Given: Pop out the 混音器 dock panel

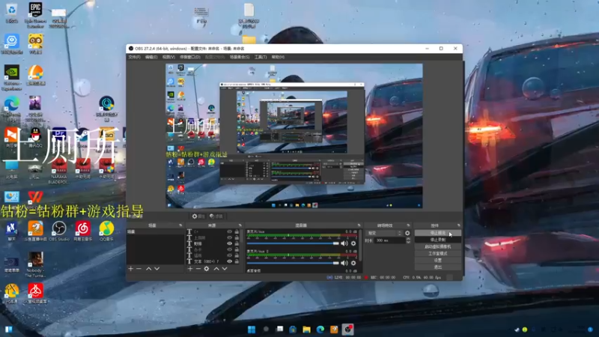Looking at the screenshot, I should coord(359,225).
